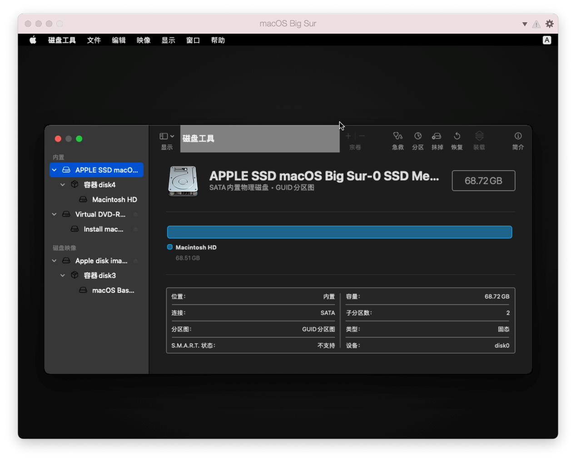Viewport: 576px width, 461px height.
Task: Collapse the Apple disk image chevron
Action: tap(54, 261)
